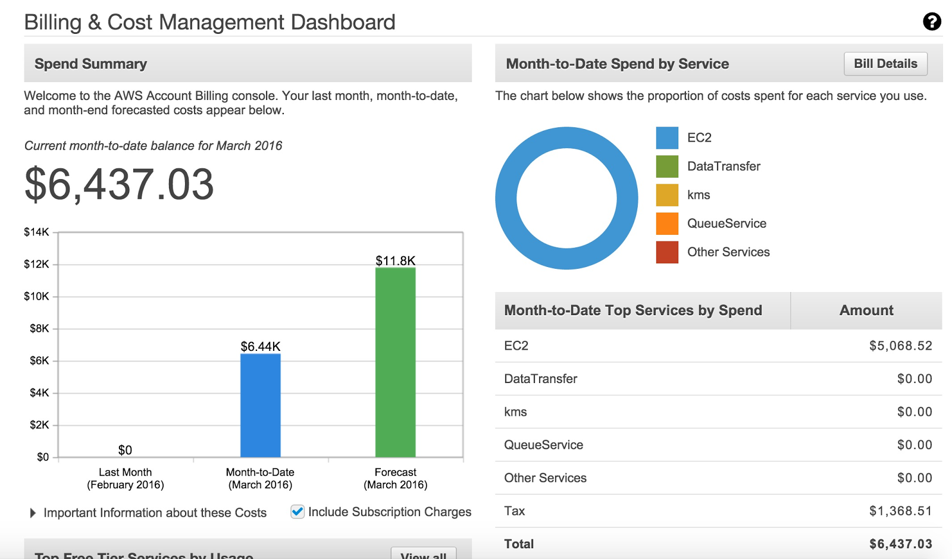Click the Forecast (March 2016) axis label
Screen dimensions: 952x559
[396, 478]
